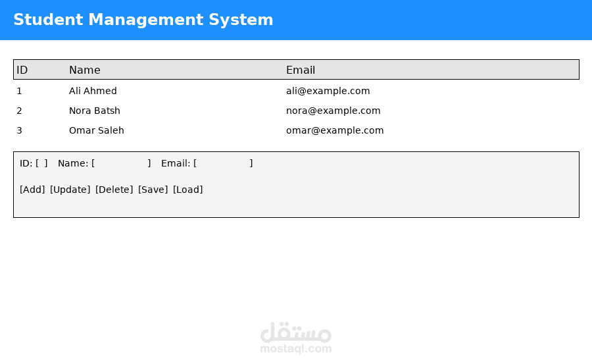This screenshot has height=362, width=592.
Task: Select the Nora Batsh name cell
Action: tap(94, 111)
